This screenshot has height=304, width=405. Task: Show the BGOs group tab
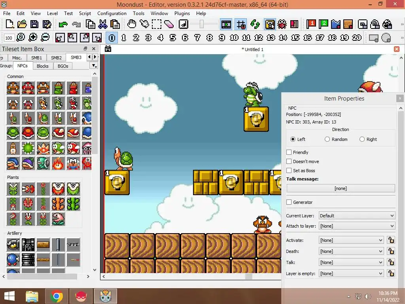click(63, 66)
